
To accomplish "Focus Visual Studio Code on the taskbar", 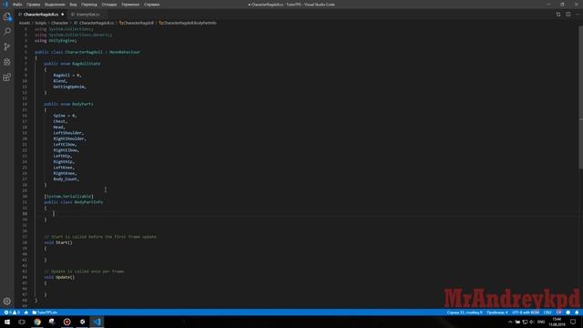I will [x=97, y=322].
